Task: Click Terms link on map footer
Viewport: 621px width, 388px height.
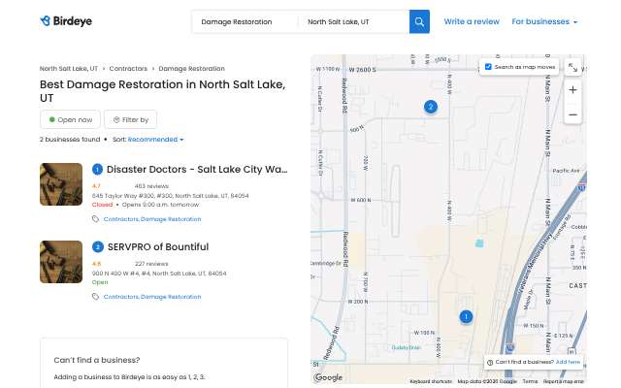Action: point(530,381)
